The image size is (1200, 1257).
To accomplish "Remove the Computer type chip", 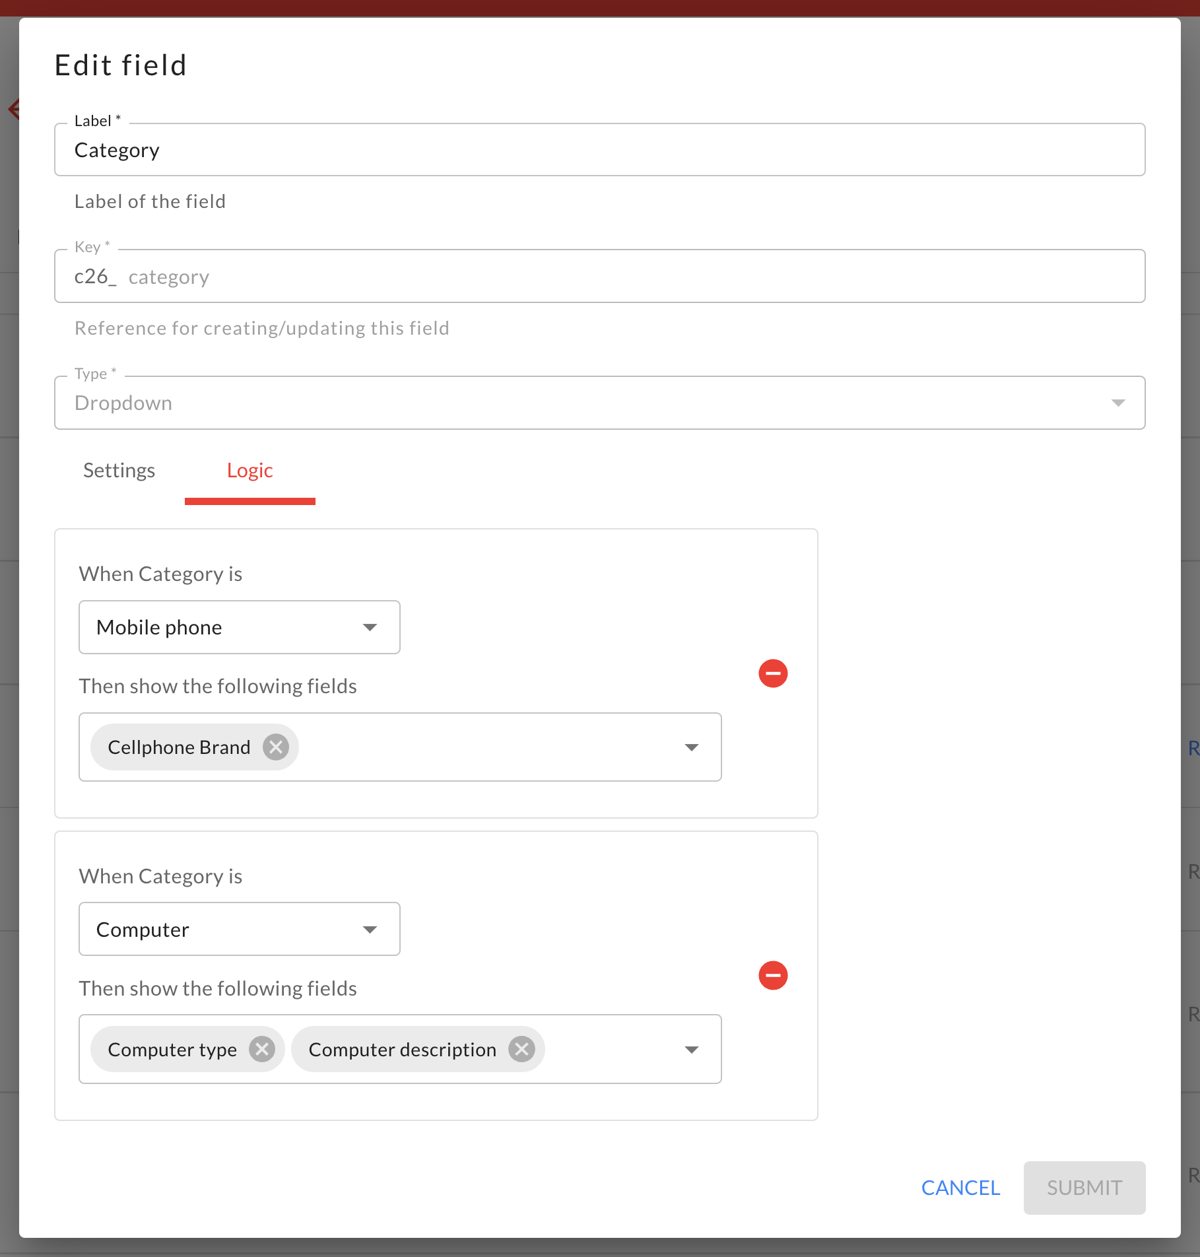I will click(x=262, y=1049).
